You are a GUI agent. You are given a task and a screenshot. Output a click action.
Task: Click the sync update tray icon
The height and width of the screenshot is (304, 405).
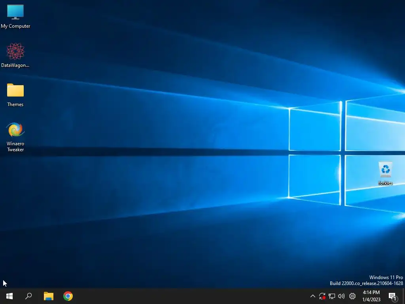[x=322, y=296]
